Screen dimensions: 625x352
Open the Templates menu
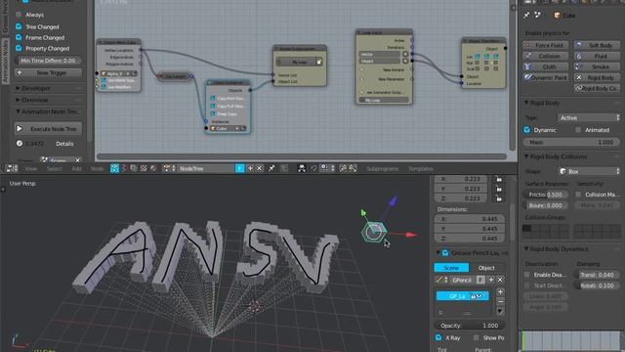(421, 169)
